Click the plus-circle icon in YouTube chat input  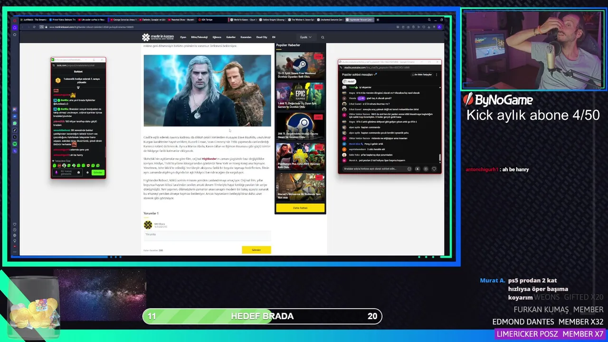point(426,169)
